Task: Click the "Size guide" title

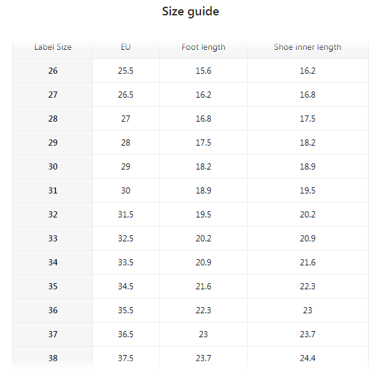Action: click(x=190, y=12)
